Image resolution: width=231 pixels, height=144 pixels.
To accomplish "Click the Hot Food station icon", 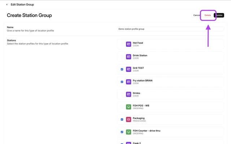I will click(128, 44).
